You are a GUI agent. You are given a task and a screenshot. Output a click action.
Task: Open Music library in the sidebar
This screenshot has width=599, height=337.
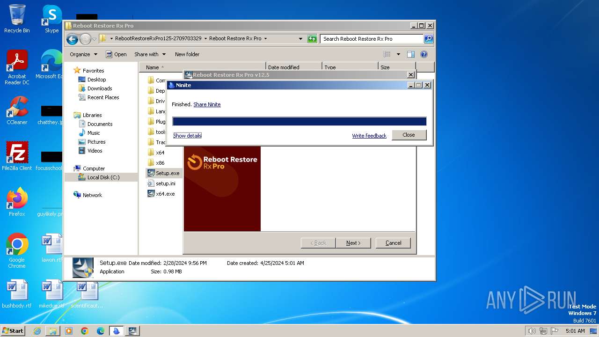point(89,133)
